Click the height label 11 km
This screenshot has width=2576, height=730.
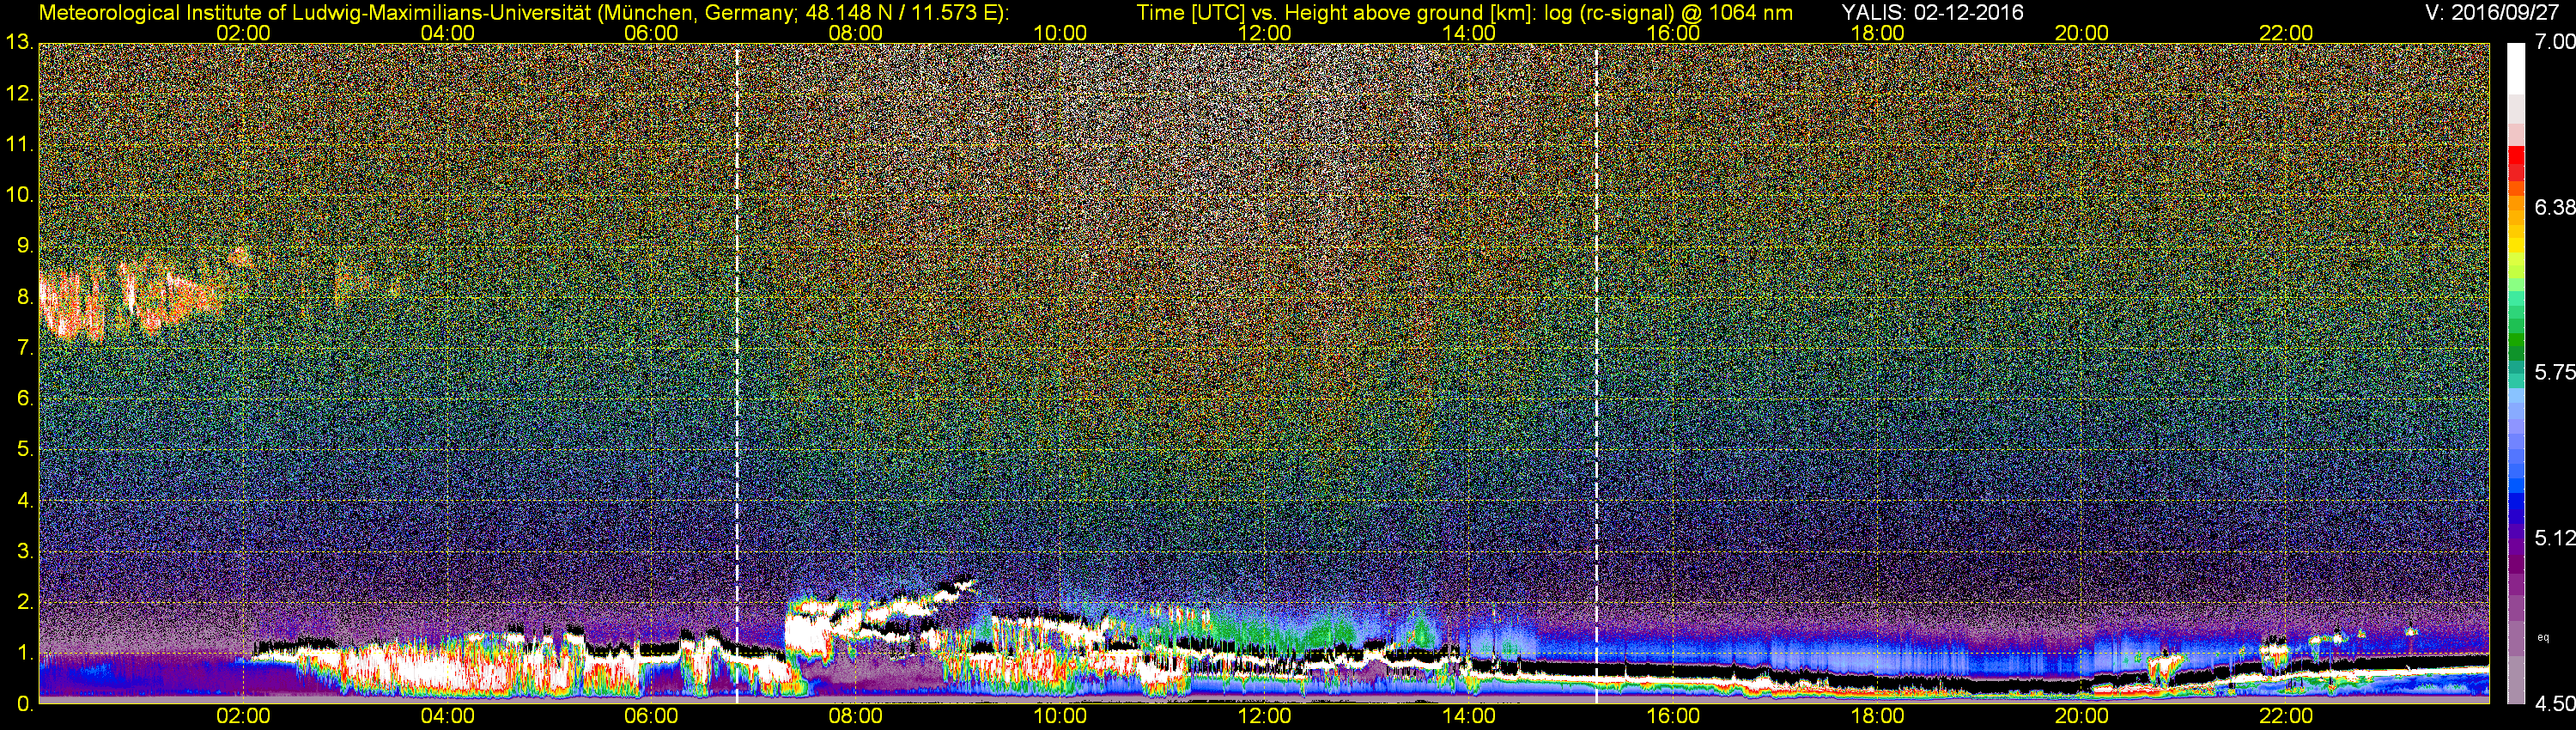(x=19, y=145)
